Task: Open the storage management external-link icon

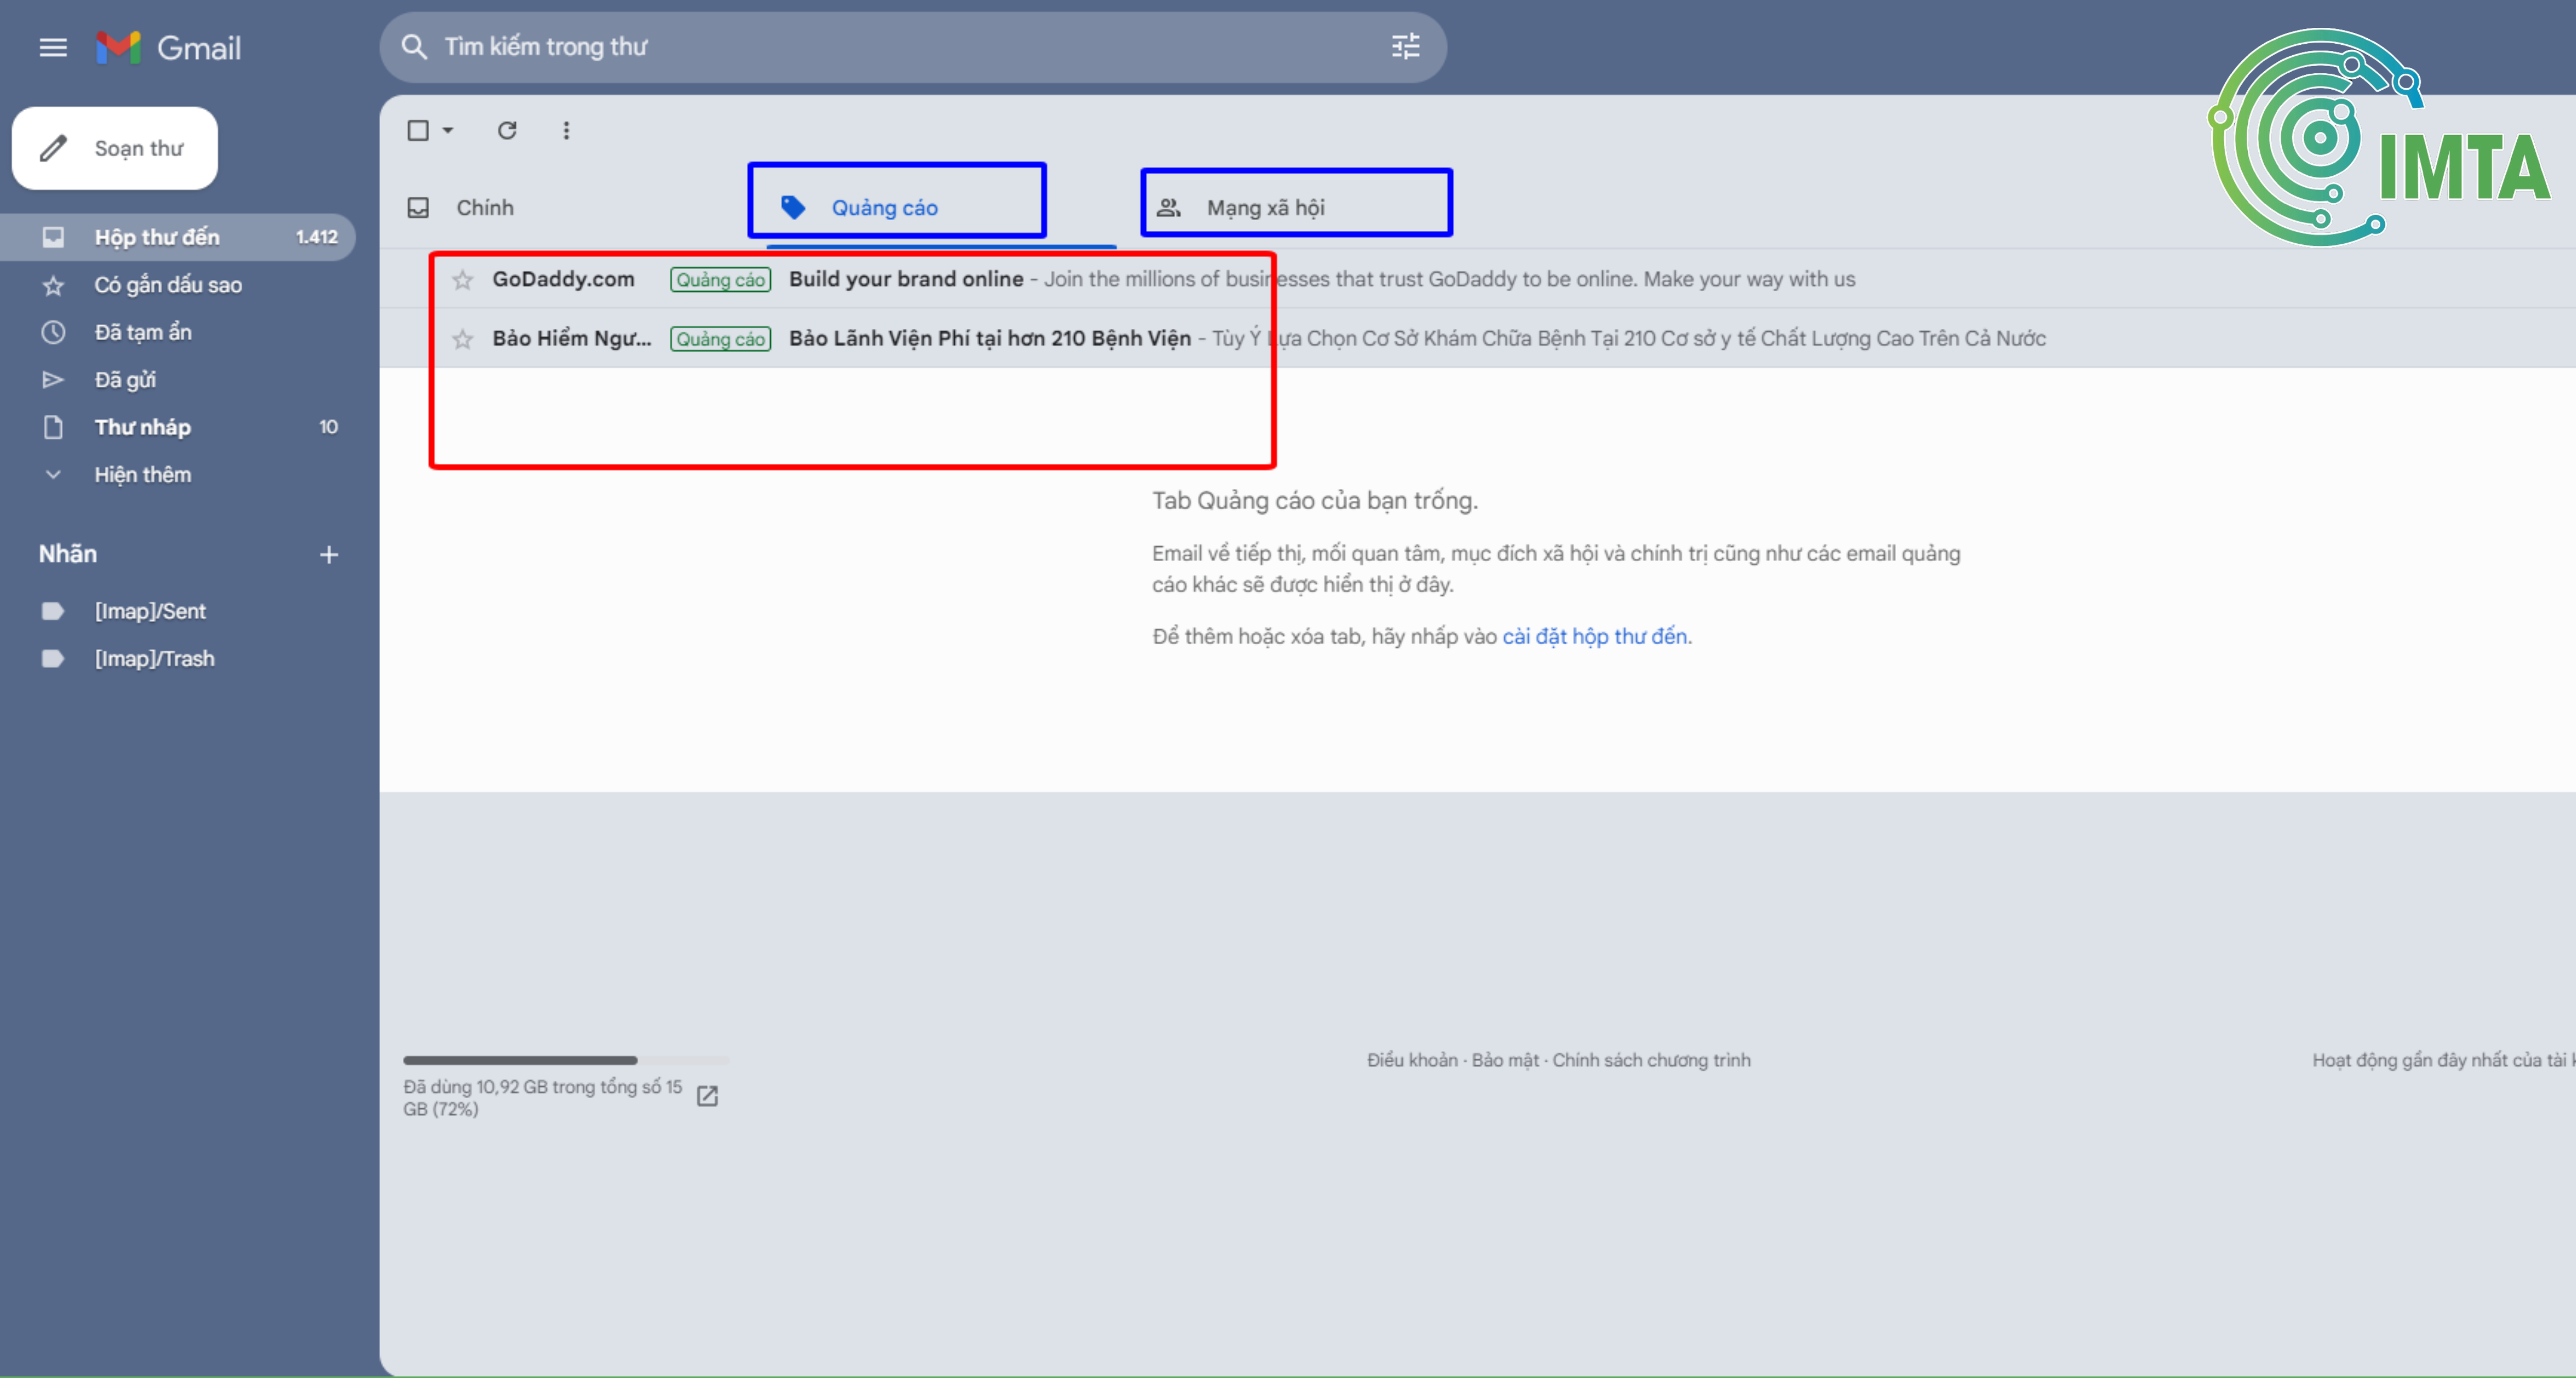Action: [x=707, y=1096]
